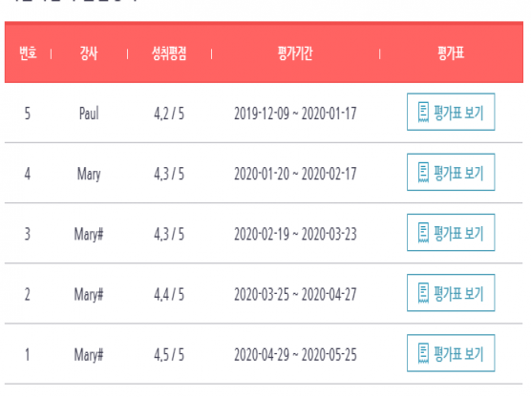Click the document icon in row 1's button

(x=423, y=353)
